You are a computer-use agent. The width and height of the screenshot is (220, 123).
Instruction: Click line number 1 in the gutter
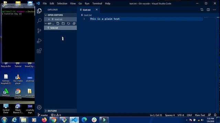tap(84, 19)
